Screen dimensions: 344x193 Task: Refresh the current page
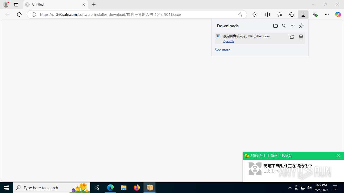point(19,14)
